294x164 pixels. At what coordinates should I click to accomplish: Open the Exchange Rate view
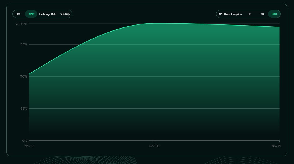[48, 14]
